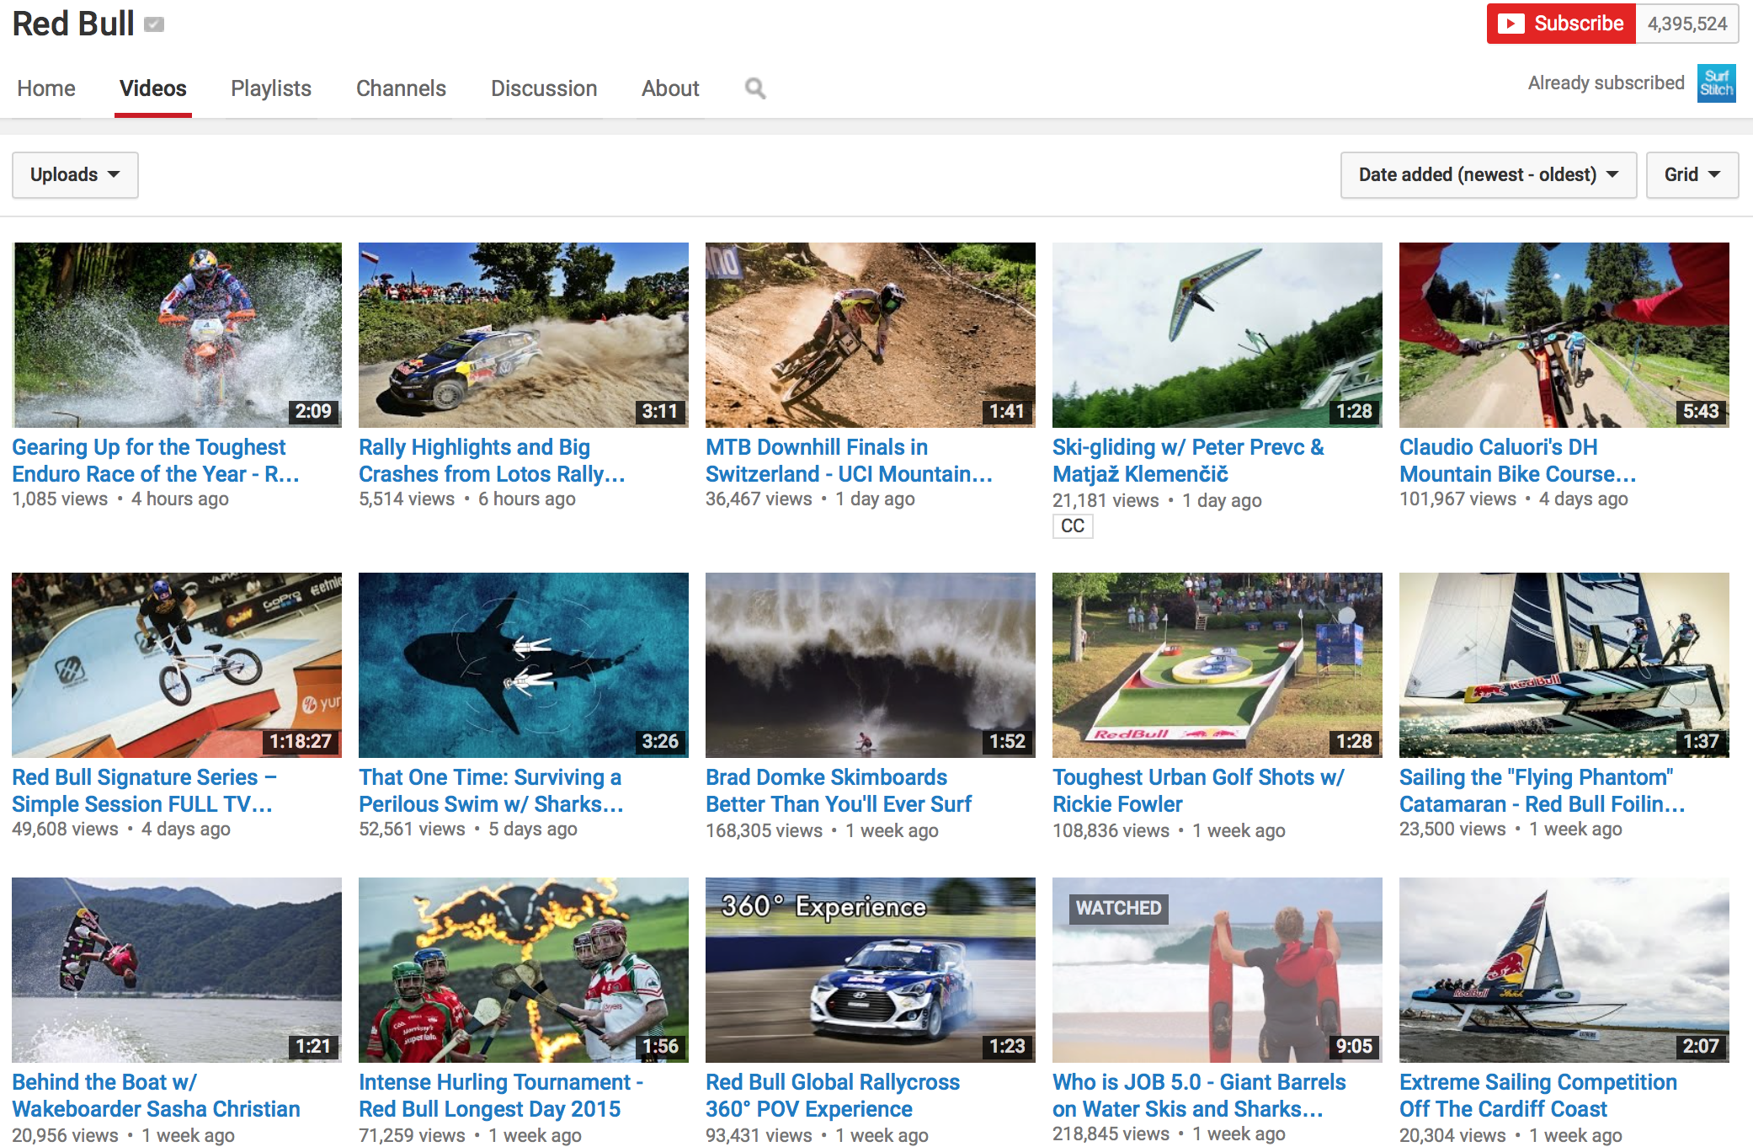This screenshot has height=1147, width=1753.
Task: Click the 168,305 views 1 week ago text
Action: 822,831
